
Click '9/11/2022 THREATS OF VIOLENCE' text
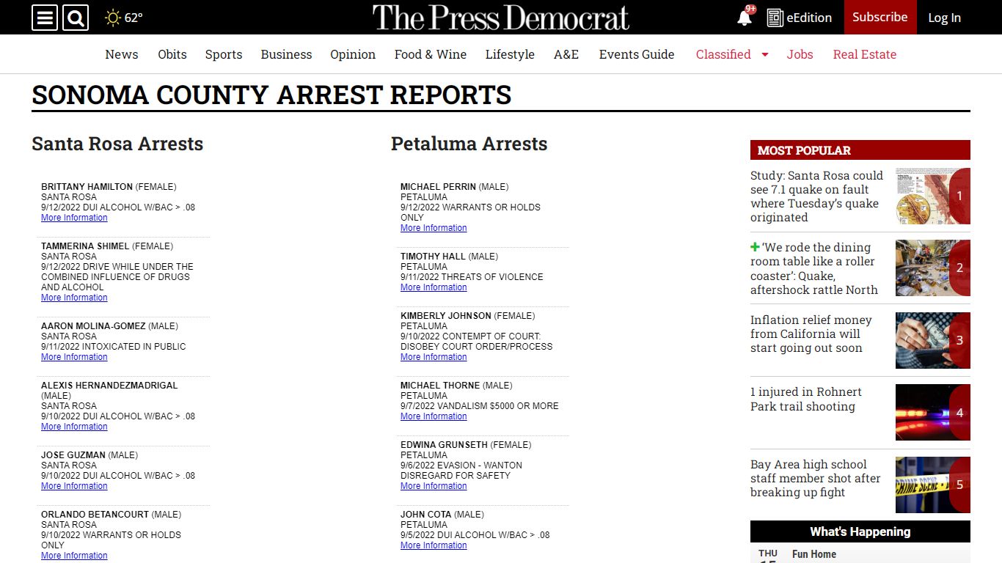coord(472,277)
